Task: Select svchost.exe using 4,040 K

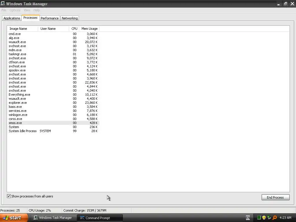Action: tap(53, 90)
